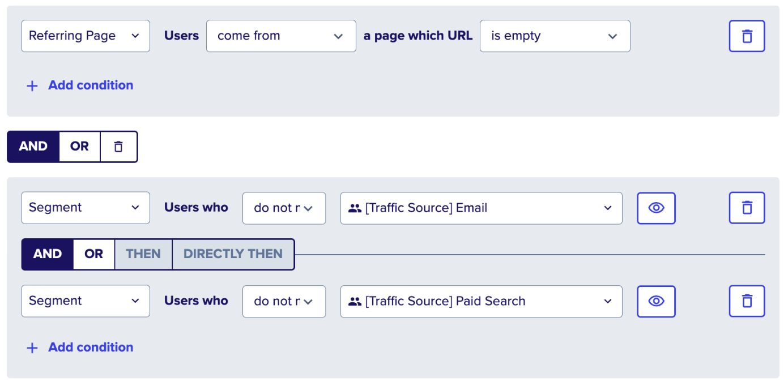Expand the [Traffic Source] Email dropdown

[482, 208]
